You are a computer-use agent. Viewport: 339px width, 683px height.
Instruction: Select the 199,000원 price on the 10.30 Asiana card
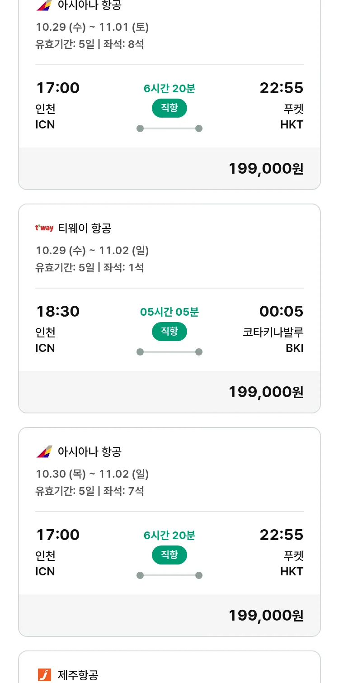pyautogui.click(x=266, y=615)
